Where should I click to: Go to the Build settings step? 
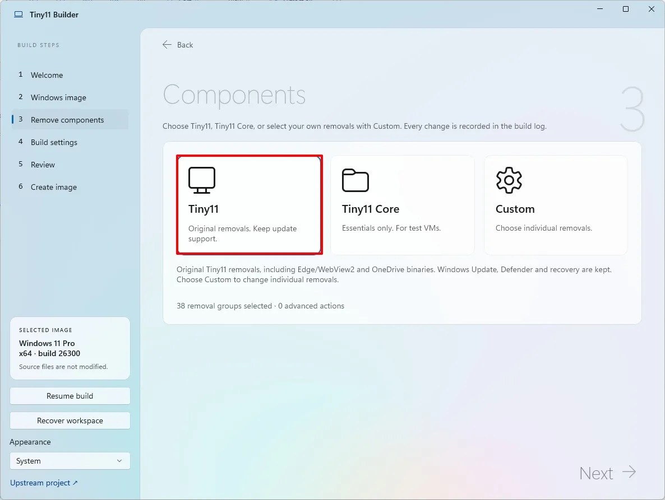[x=70, y=142]
